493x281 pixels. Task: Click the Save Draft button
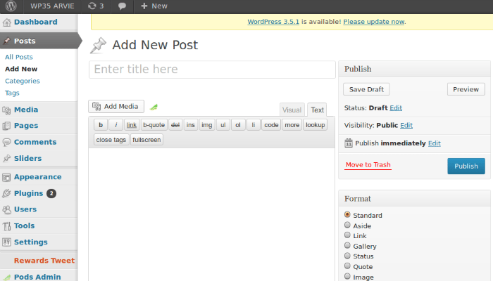click(366, 89)
